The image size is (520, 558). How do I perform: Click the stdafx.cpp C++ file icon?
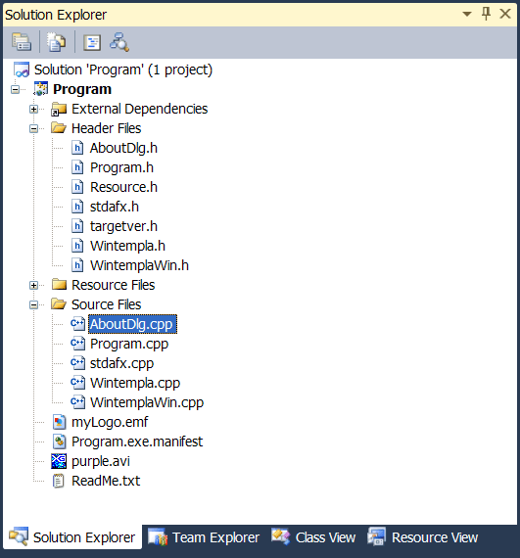[77, 363]
